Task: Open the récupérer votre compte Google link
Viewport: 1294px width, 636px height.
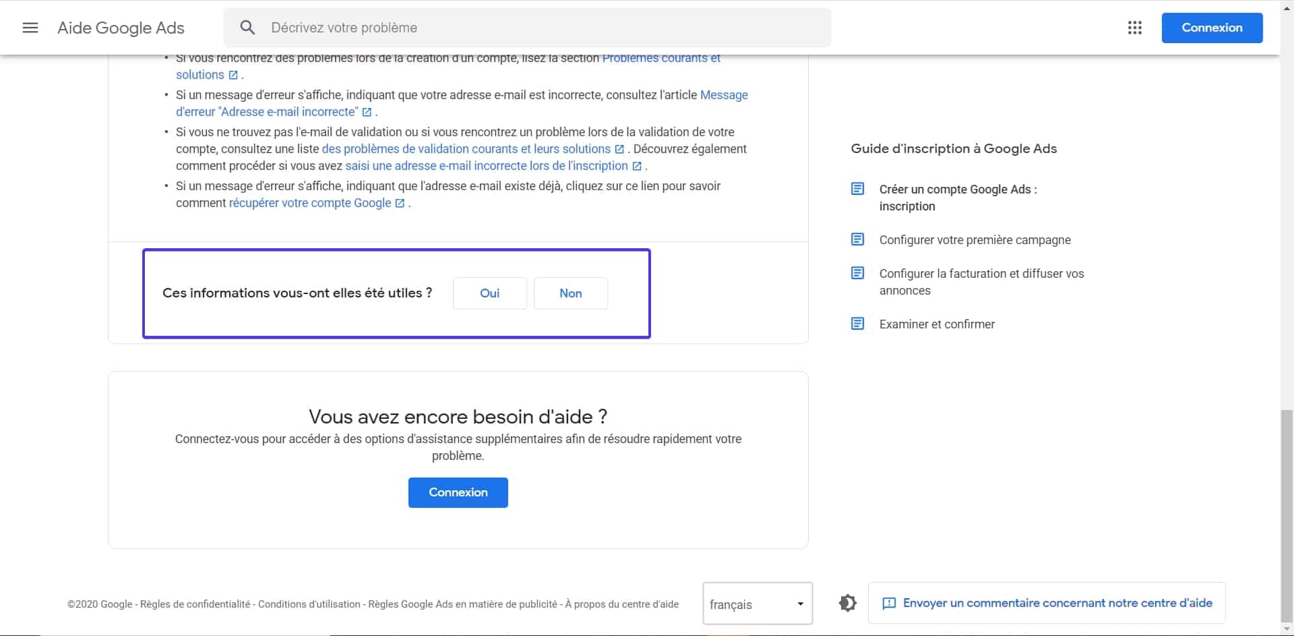Action: 309,203
